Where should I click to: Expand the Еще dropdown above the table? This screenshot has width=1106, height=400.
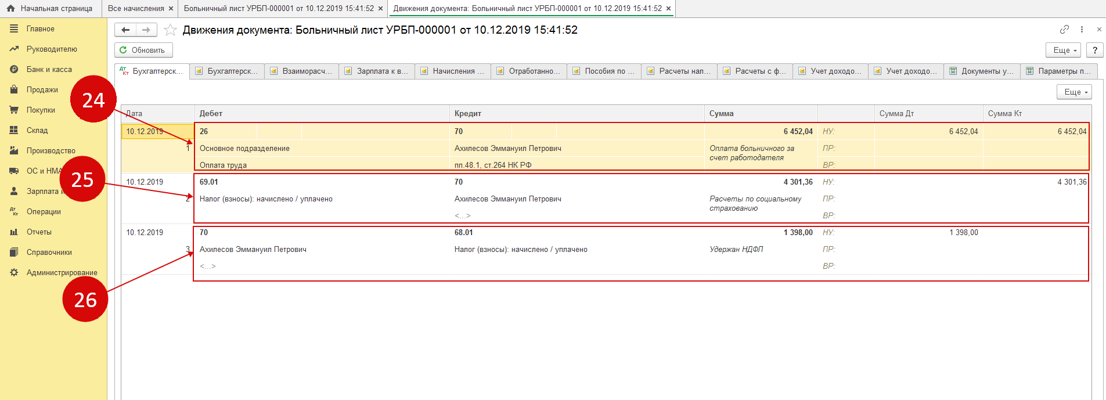tap(1074, 92)
